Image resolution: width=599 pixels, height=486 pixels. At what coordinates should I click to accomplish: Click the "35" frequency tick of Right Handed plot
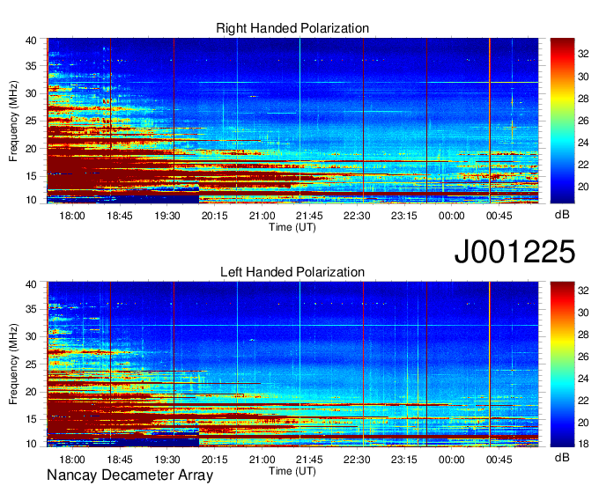(31, 66)
